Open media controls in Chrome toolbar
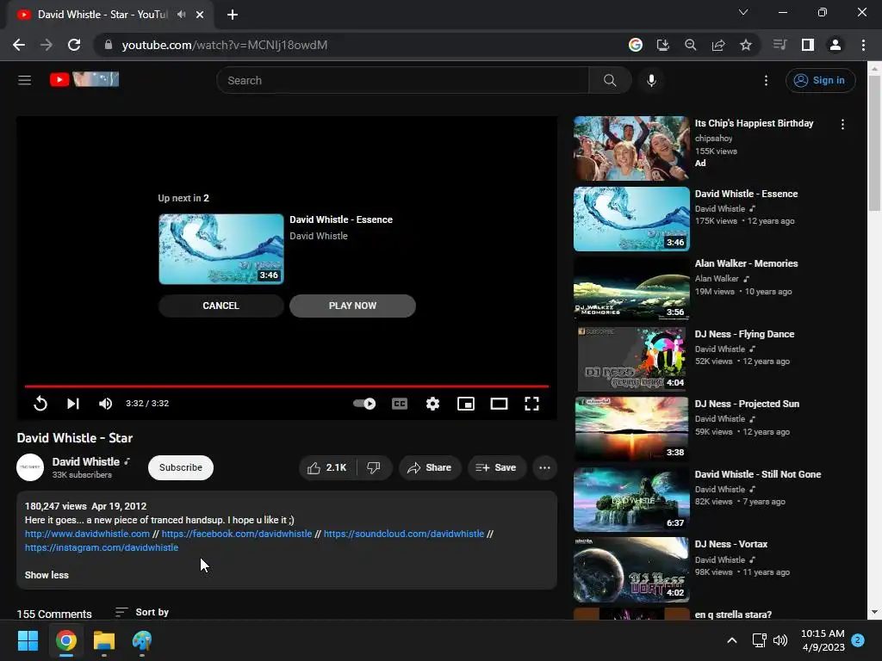882x661 pixels. [780, 45]
